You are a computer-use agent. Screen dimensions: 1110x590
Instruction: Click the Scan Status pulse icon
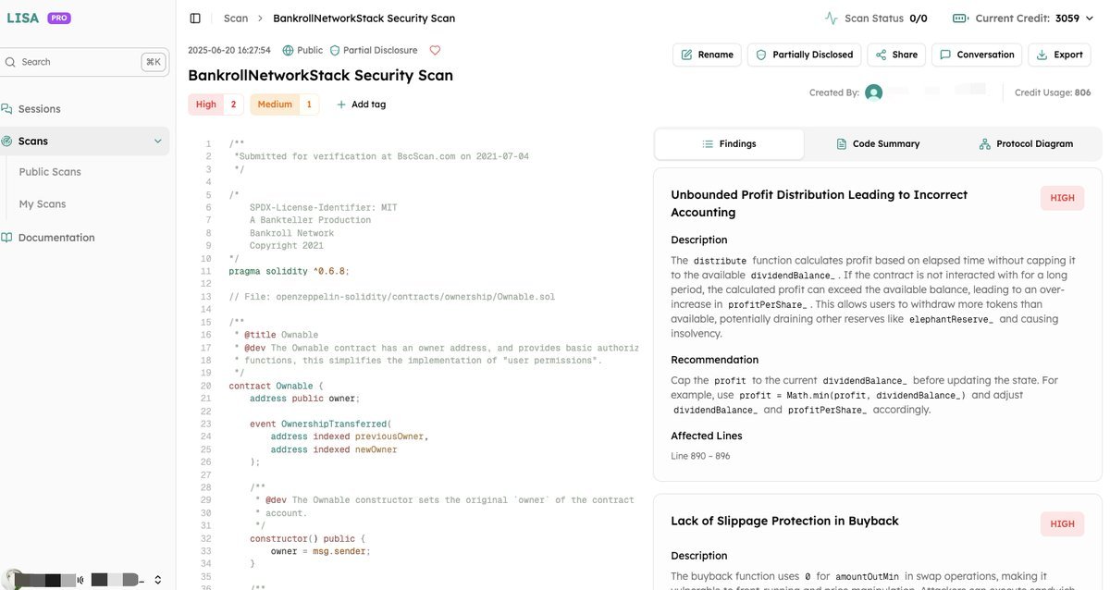point(832,18)
